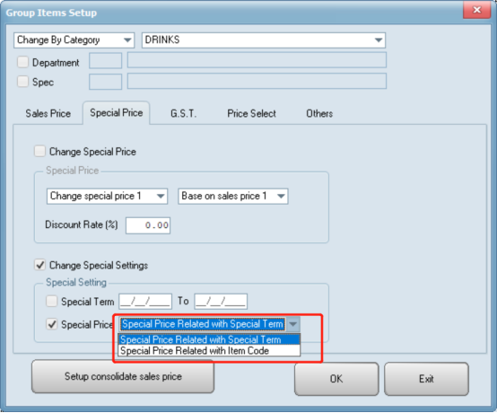
Task: Switch to the Sales Price tab
Action: tap(48, 113)
